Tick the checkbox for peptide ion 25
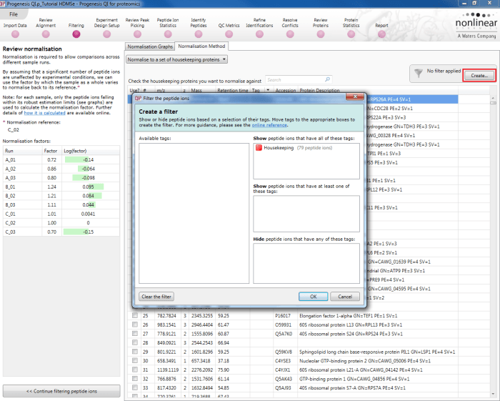Image resolution: width=500 pixels, height=401 pixels. 135,315
